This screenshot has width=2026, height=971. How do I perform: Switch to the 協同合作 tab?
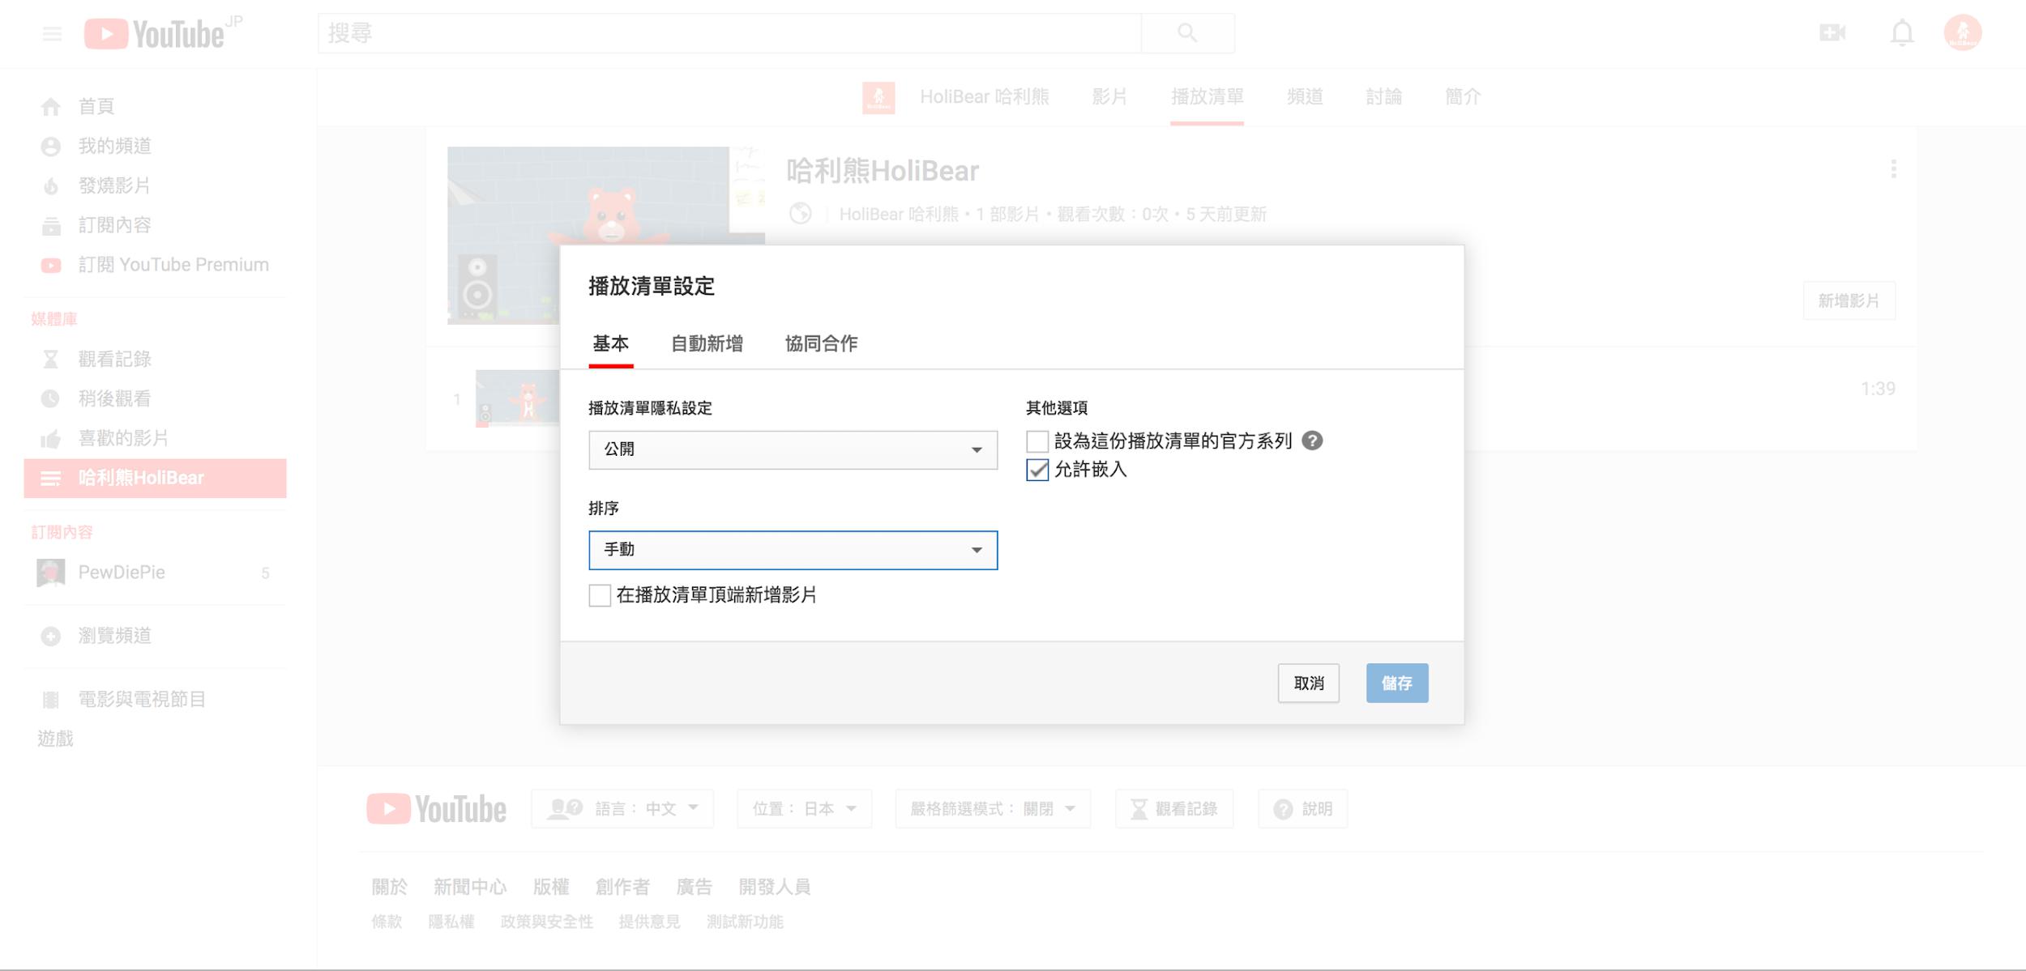pos(821,344)
